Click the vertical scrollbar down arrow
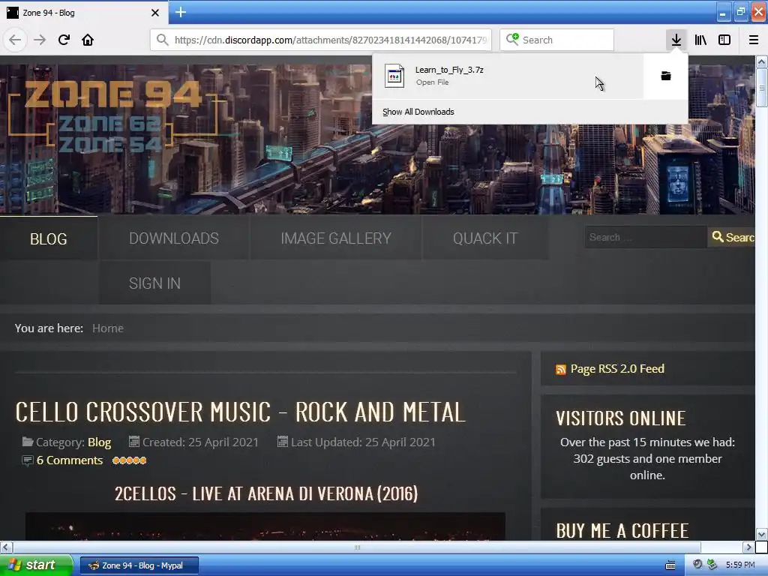 pyautogui.click(x=762, y=534)
